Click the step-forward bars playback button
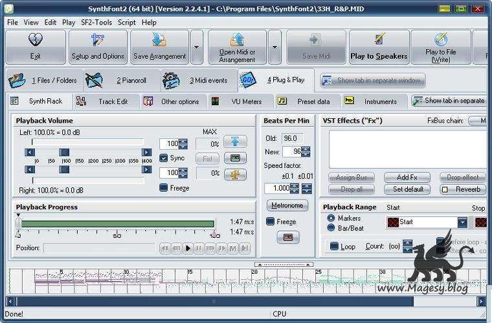The image size is (492, 323). click(x=210, y=248)
